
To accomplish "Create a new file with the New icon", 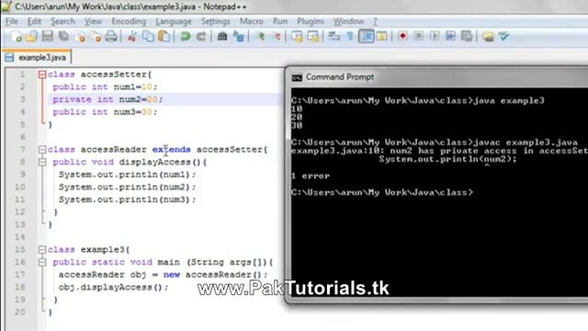I will pos(17,37).
